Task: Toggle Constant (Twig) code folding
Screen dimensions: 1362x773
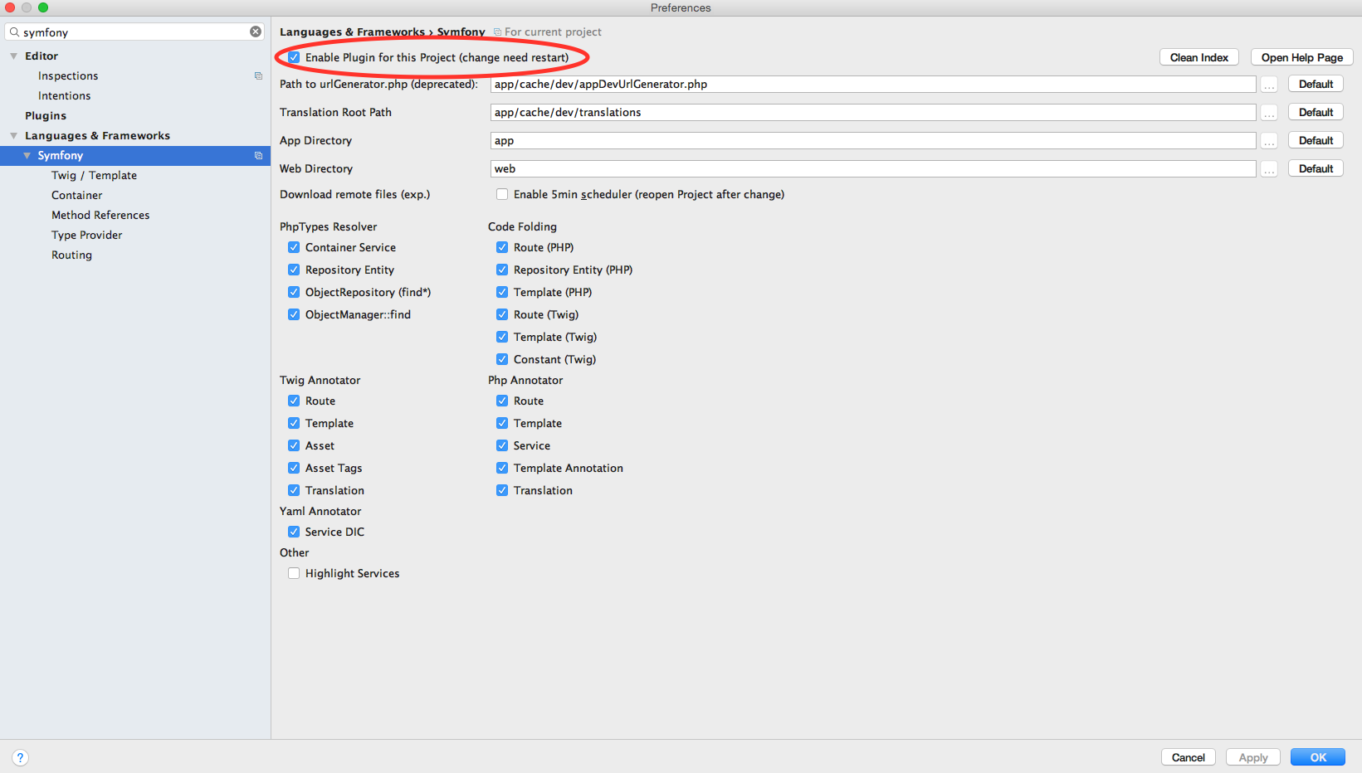Action: 502,359
